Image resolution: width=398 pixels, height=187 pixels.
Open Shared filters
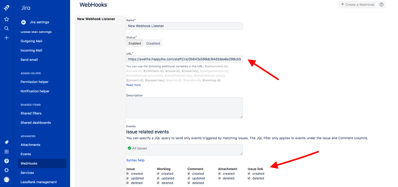(x=31, y=113)
